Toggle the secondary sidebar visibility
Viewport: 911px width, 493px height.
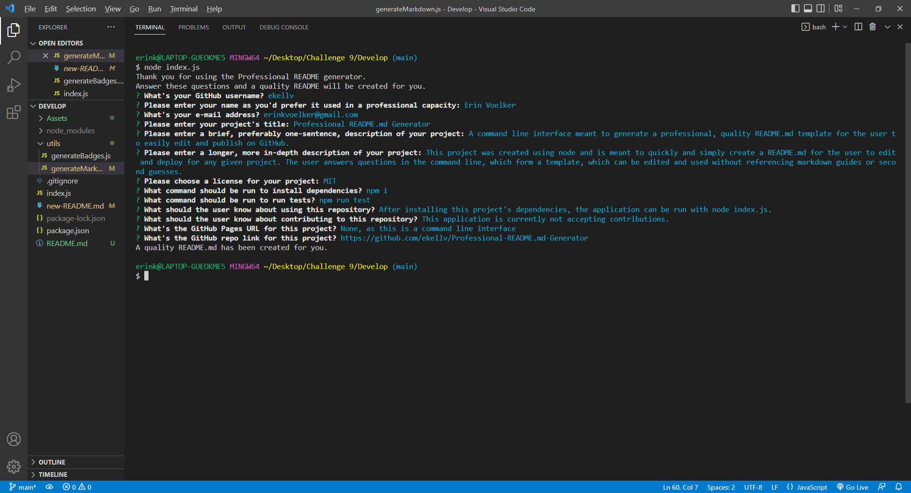(x=821, y=8)
